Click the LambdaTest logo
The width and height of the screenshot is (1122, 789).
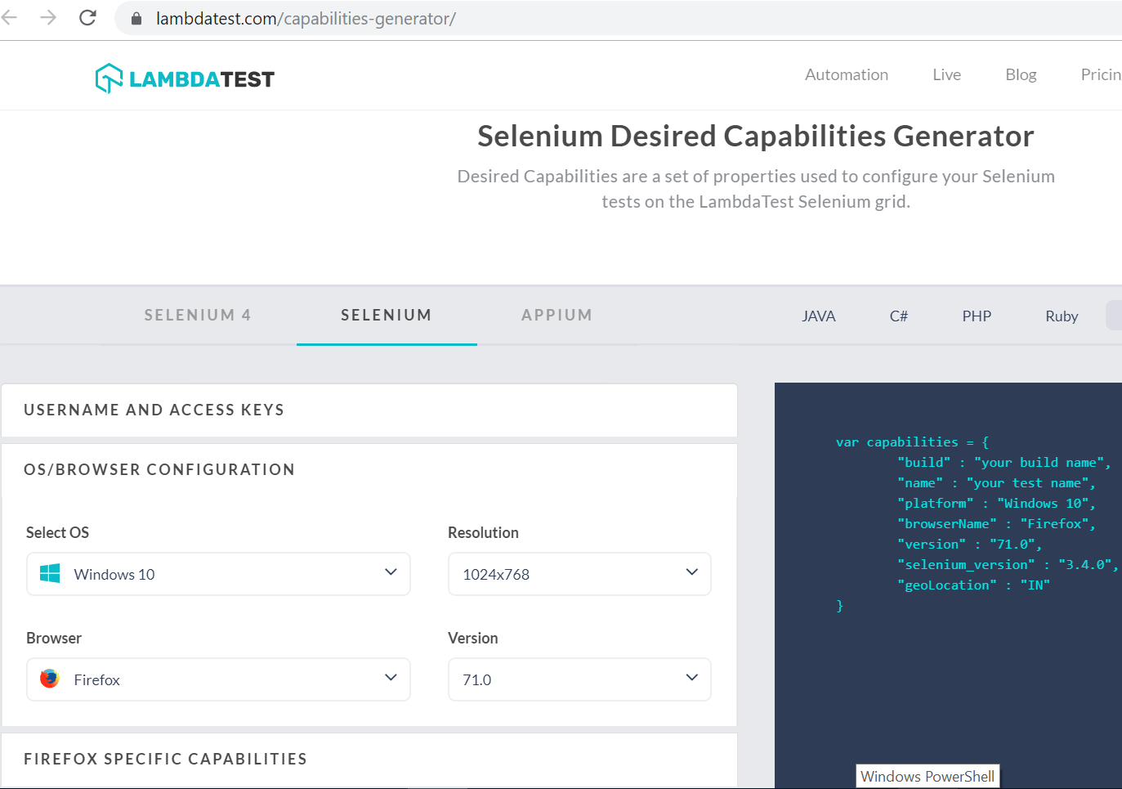pyautogui.click(x=183, y=78)
